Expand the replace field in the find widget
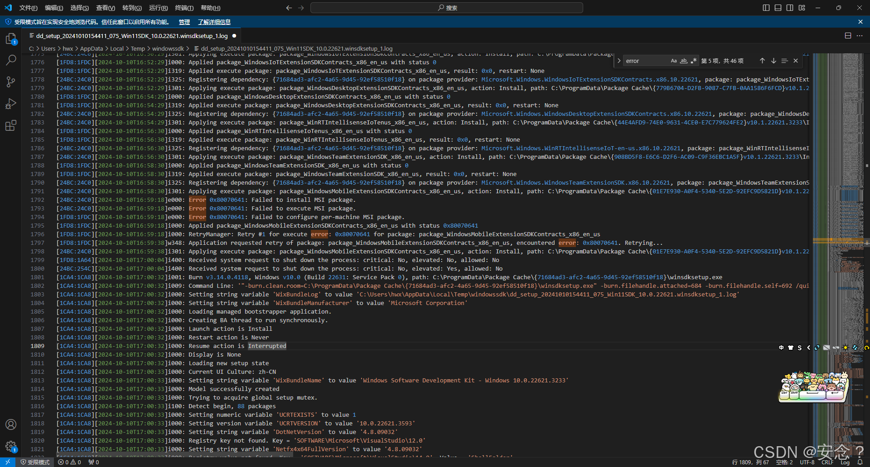This screenshot has width=870, height=467. pyautogui.click(x=619, y=61)
